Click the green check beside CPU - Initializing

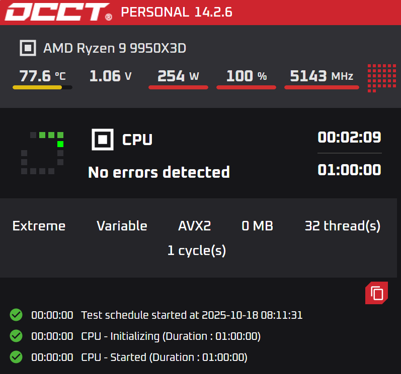pyautogui.click(x=16, y=336)
